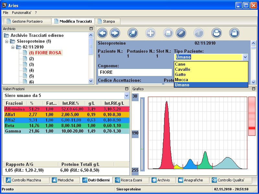This screenshot has width=259, height=194.
Task: Click the Rapporto A/G header
Action: (30, 164)
